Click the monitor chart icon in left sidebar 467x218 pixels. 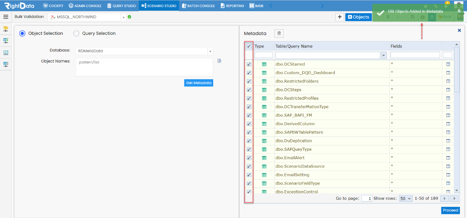(x=6, y=52)
